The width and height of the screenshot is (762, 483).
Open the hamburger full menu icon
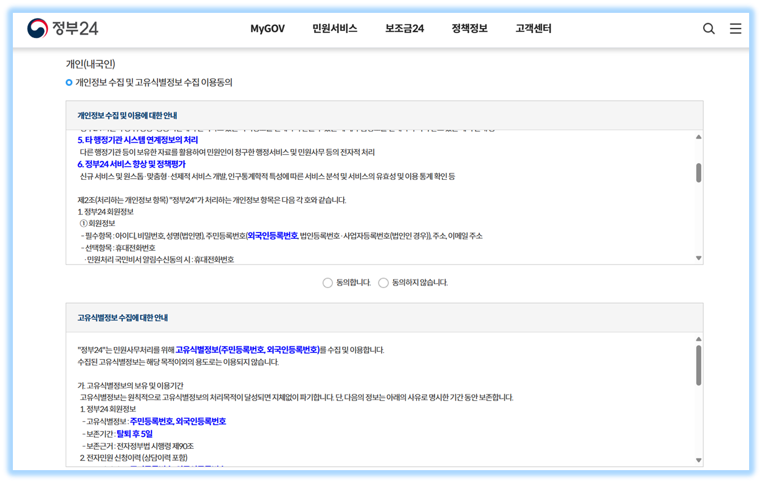[x=735, y=29]
